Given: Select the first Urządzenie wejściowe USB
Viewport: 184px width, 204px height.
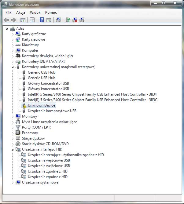Looking at the screenshot, I should pyautogui.click(x=49, y=160).
